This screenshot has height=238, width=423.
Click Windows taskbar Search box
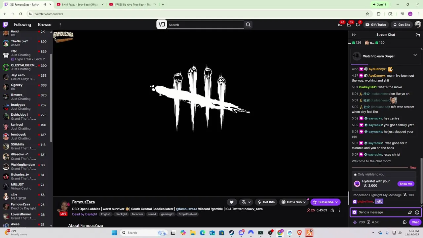(143, 233)
